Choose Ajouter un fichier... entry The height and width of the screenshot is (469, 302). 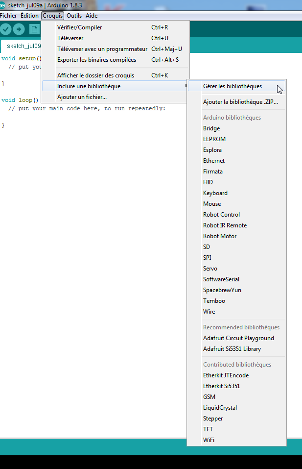point(116,97)
